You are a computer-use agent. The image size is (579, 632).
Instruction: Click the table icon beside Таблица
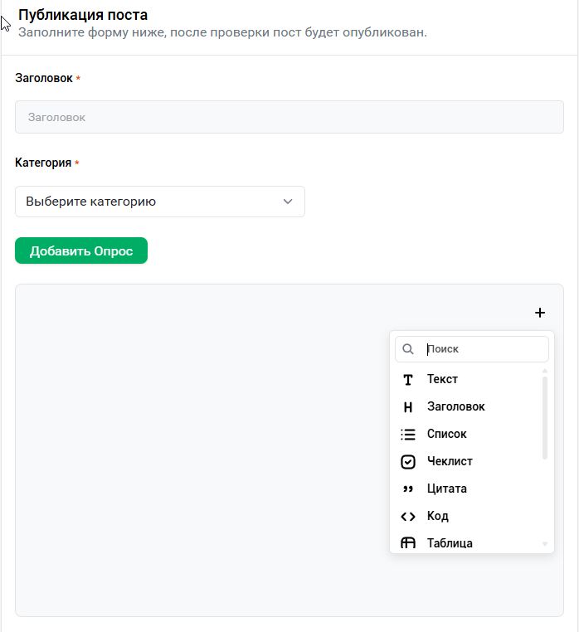pyautogui.click(x=408, y=543)
